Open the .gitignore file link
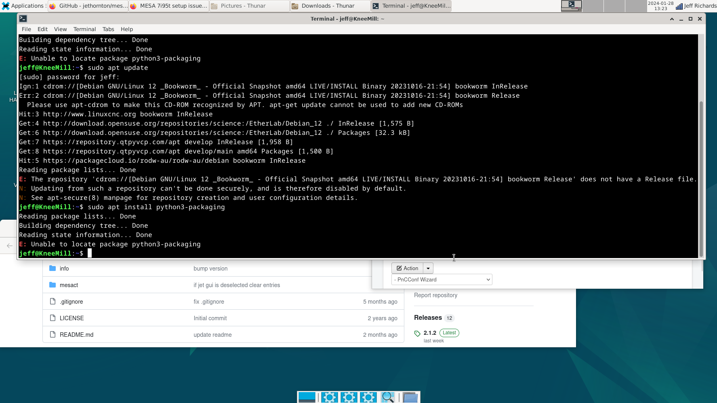 (x=71, y=302)
